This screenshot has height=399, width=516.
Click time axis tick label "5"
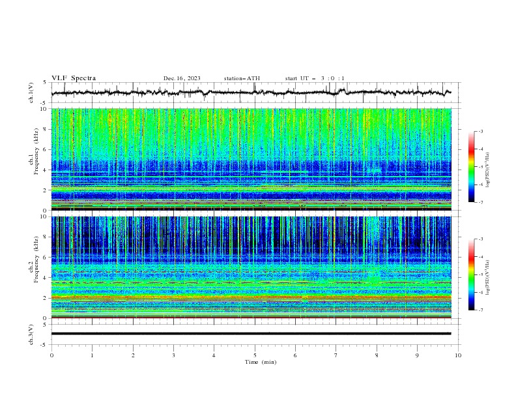255,355
